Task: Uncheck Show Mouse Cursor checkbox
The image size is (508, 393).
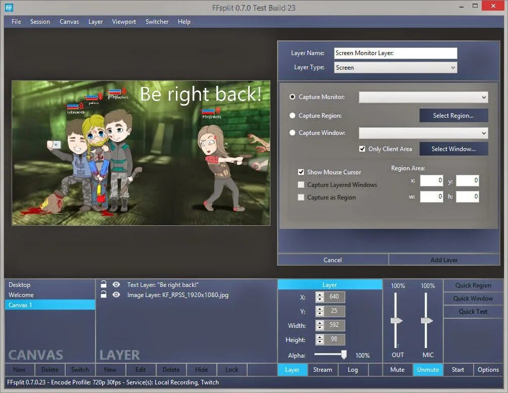Action: [x=301, y=172]
